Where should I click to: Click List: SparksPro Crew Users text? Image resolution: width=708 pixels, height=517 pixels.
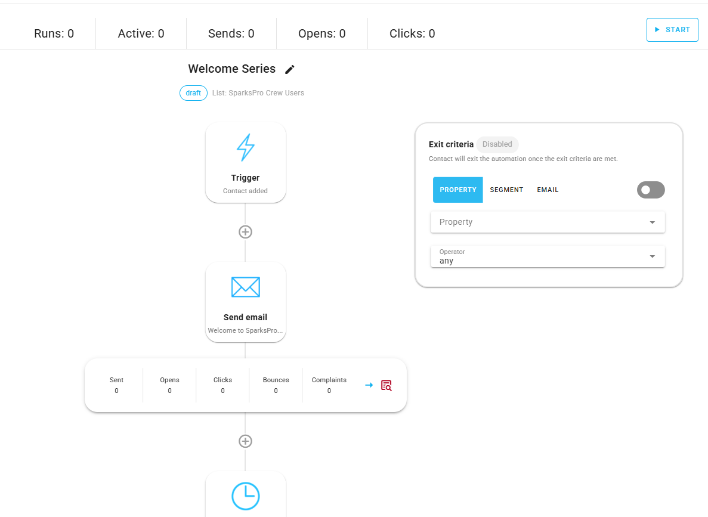[x=258, y=93]
